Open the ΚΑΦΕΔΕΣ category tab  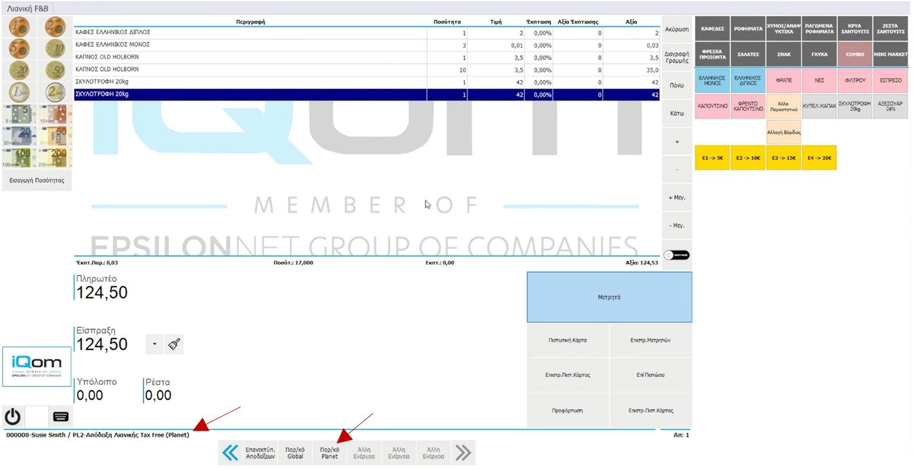pos(712,29)
